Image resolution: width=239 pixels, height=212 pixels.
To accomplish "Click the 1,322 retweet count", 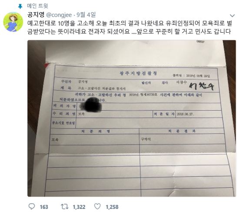I will coord(79,207).
